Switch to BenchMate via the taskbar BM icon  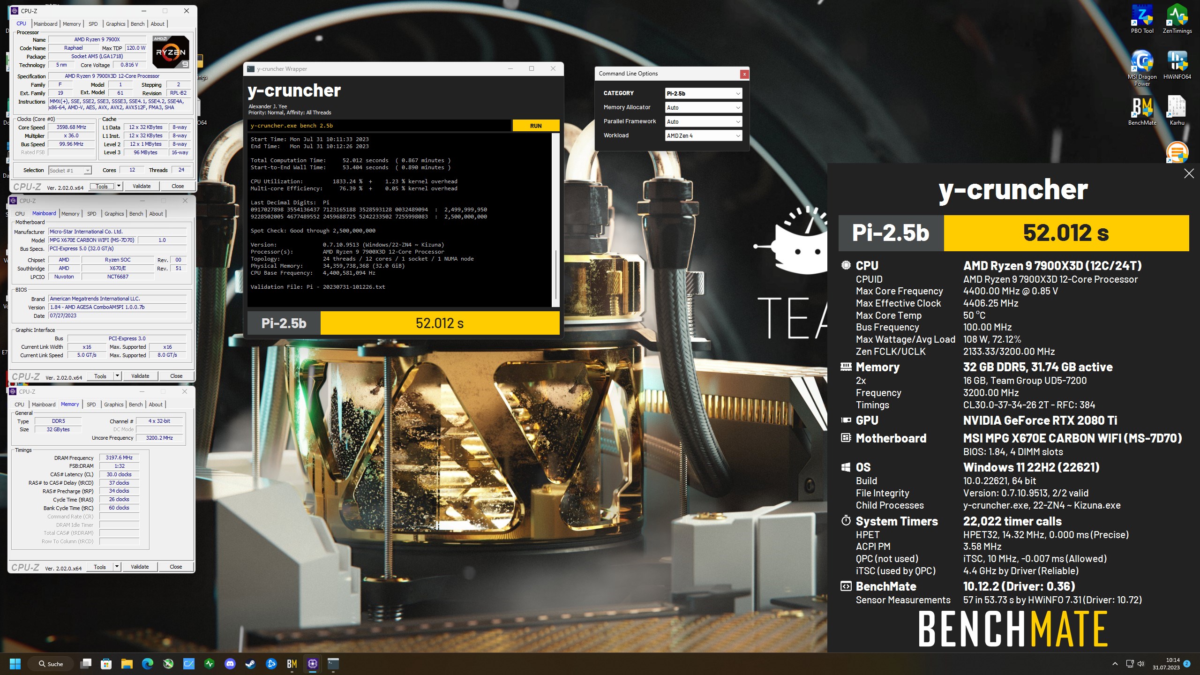pos(292,664)
